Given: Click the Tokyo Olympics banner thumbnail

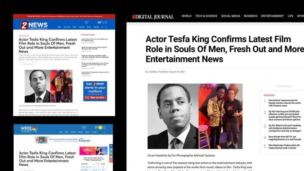Looking at the screenshot, I should click(94, 151).
